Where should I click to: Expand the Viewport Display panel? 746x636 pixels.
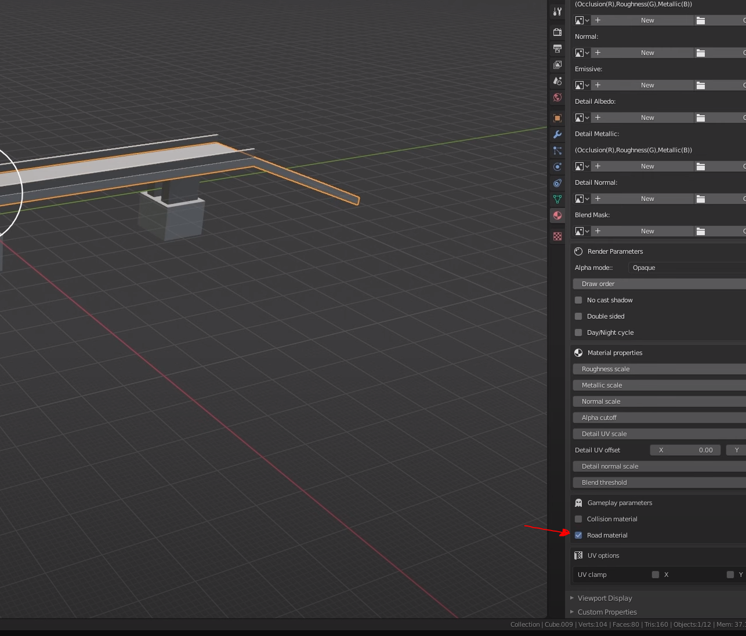coord(604,598)
